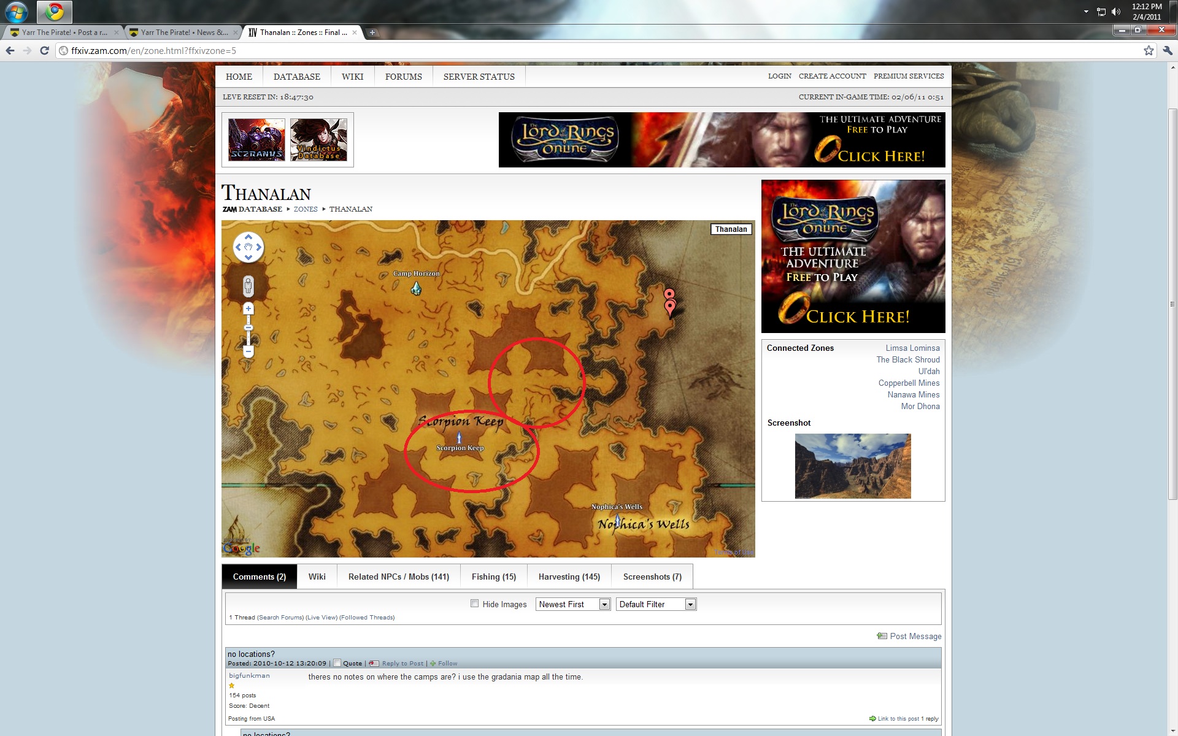Open Nanawa Mines zone link
1178x736 pixels.
click(914, 394)
